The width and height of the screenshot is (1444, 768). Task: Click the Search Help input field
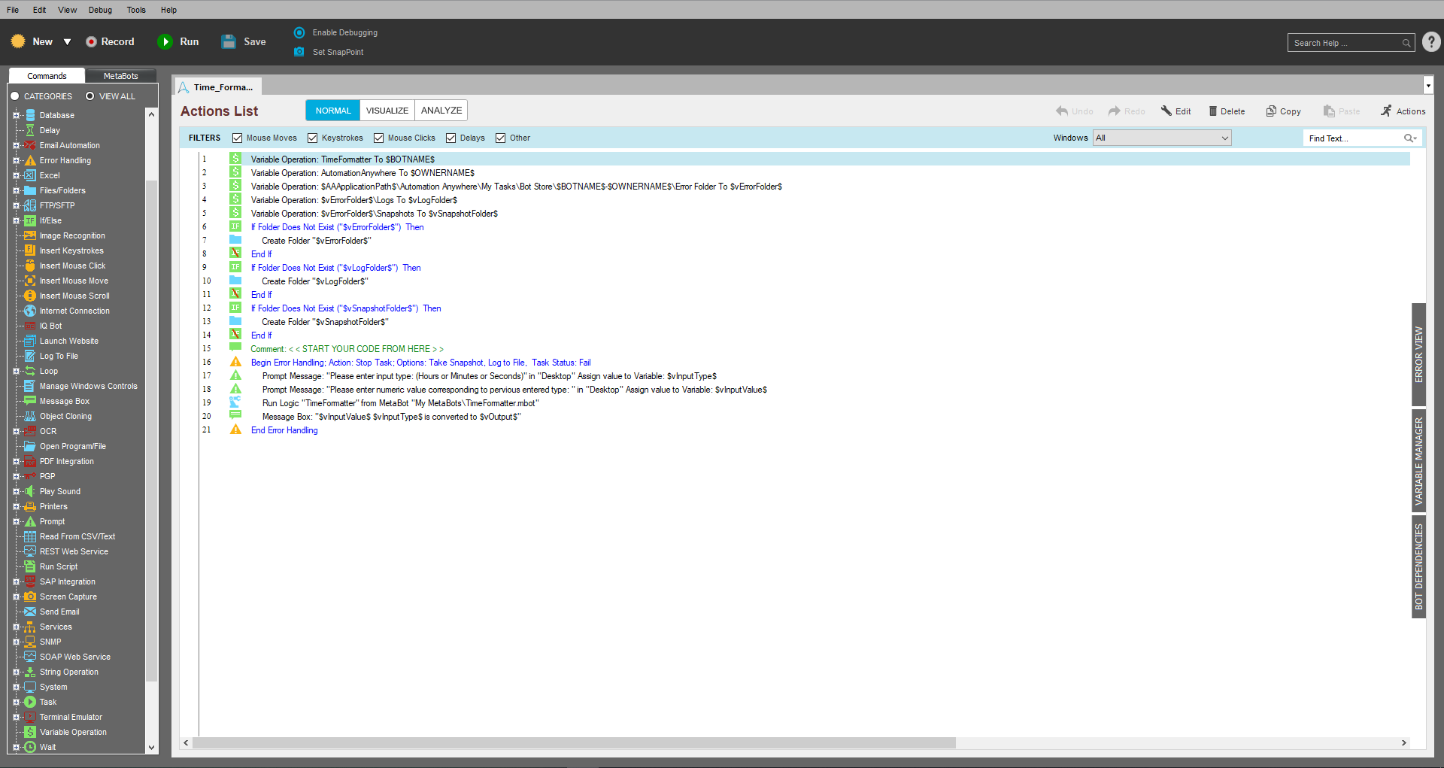[1343, 43]
